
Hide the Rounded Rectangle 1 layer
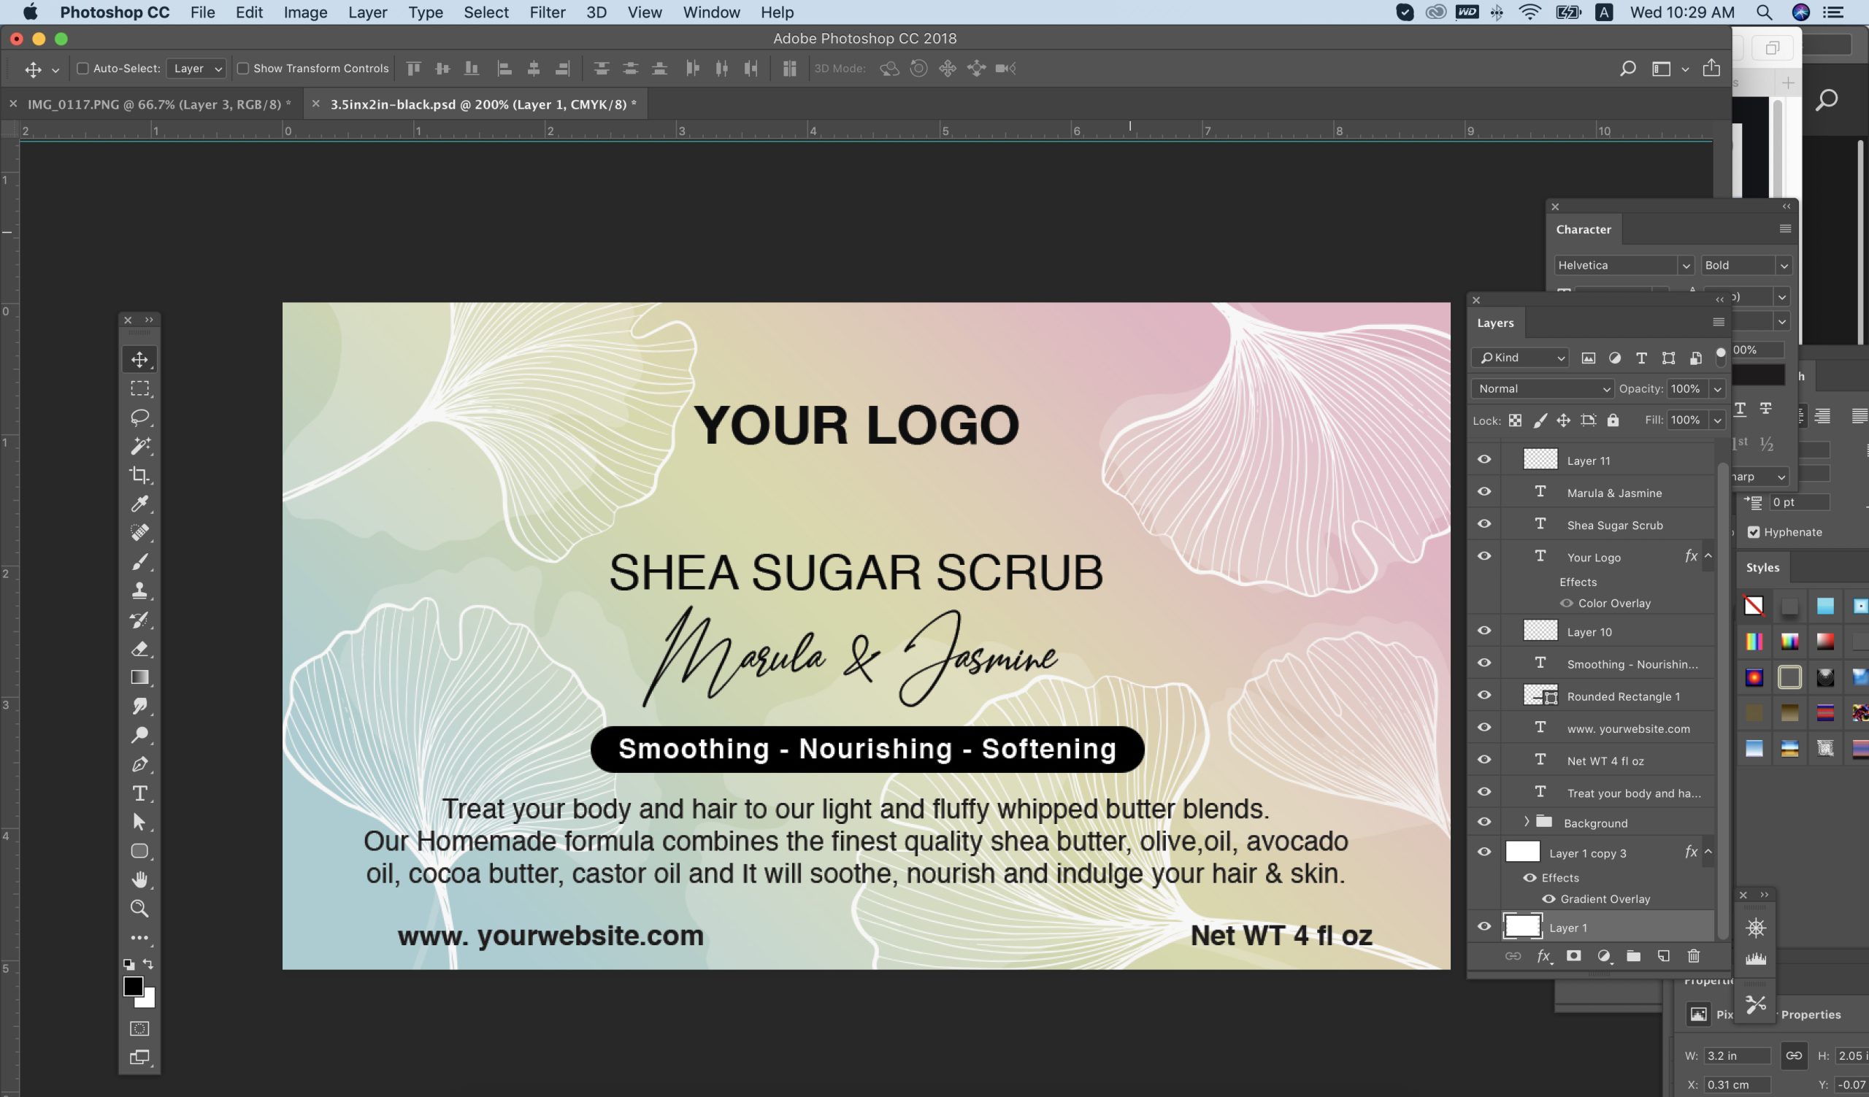click(x=1484, y=696)
